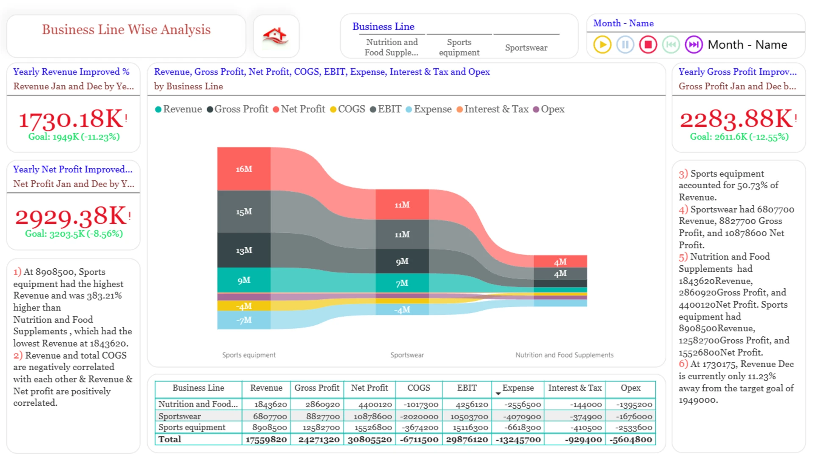Click the red home icon button

coord(276,36)
